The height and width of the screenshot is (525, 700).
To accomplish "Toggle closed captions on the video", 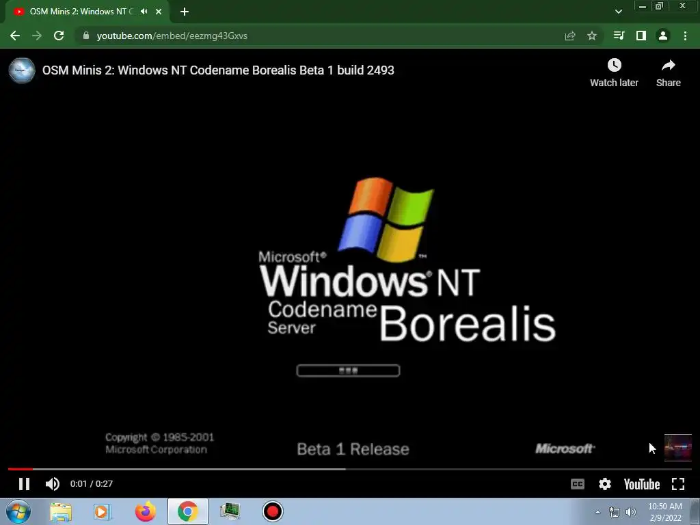I will coord(577,484).
